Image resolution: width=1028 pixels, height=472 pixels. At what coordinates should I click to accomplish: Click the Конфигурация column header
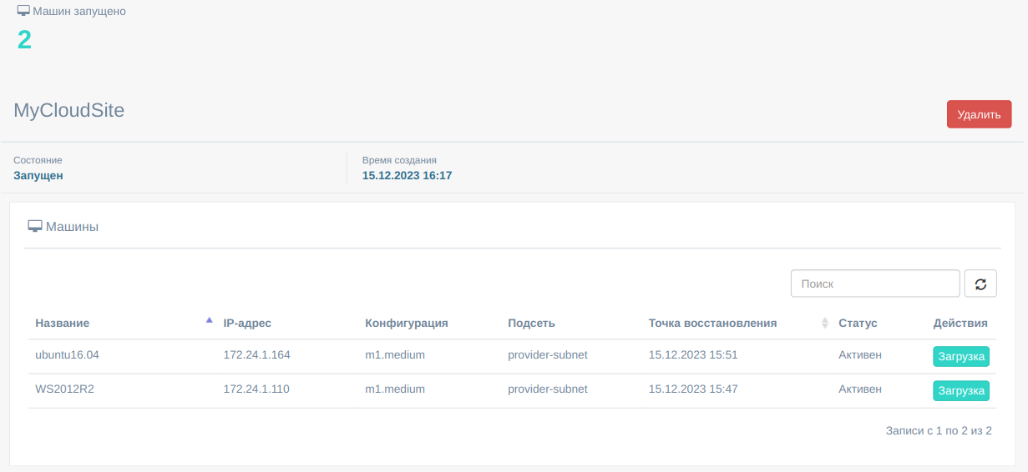coord(407,323)
